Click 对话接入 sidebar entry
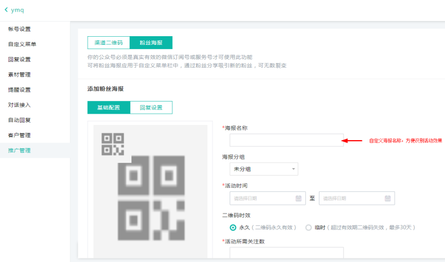 coord(19,105)
